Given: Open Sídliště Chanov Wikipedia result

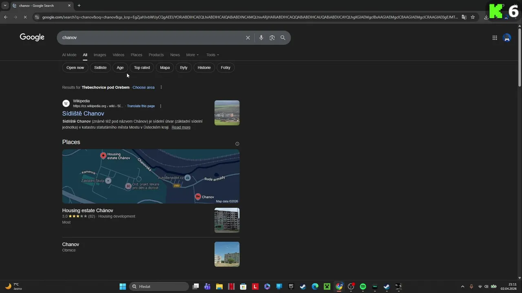Looking at the screenshot, I should 83,114.
